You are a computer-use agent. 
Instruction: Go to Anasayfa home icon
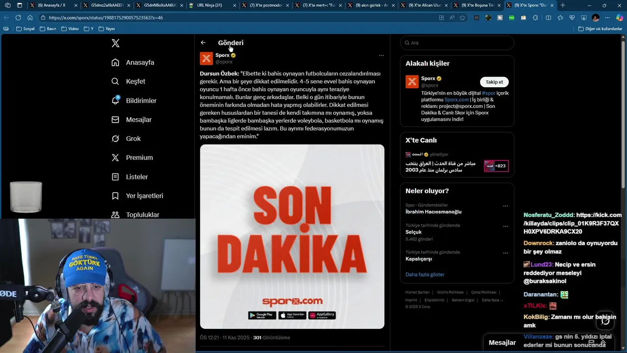(115, 62)
